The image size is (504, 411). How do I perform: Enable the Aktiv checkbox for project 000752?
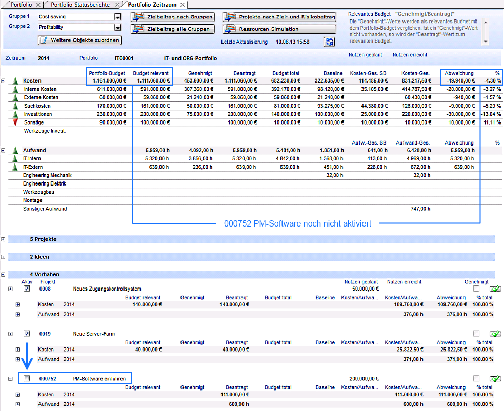click(27, 379)
